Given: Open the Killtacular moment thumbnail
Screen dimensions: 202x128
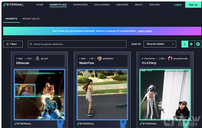Looking at the screenshot, I should 39,94.
